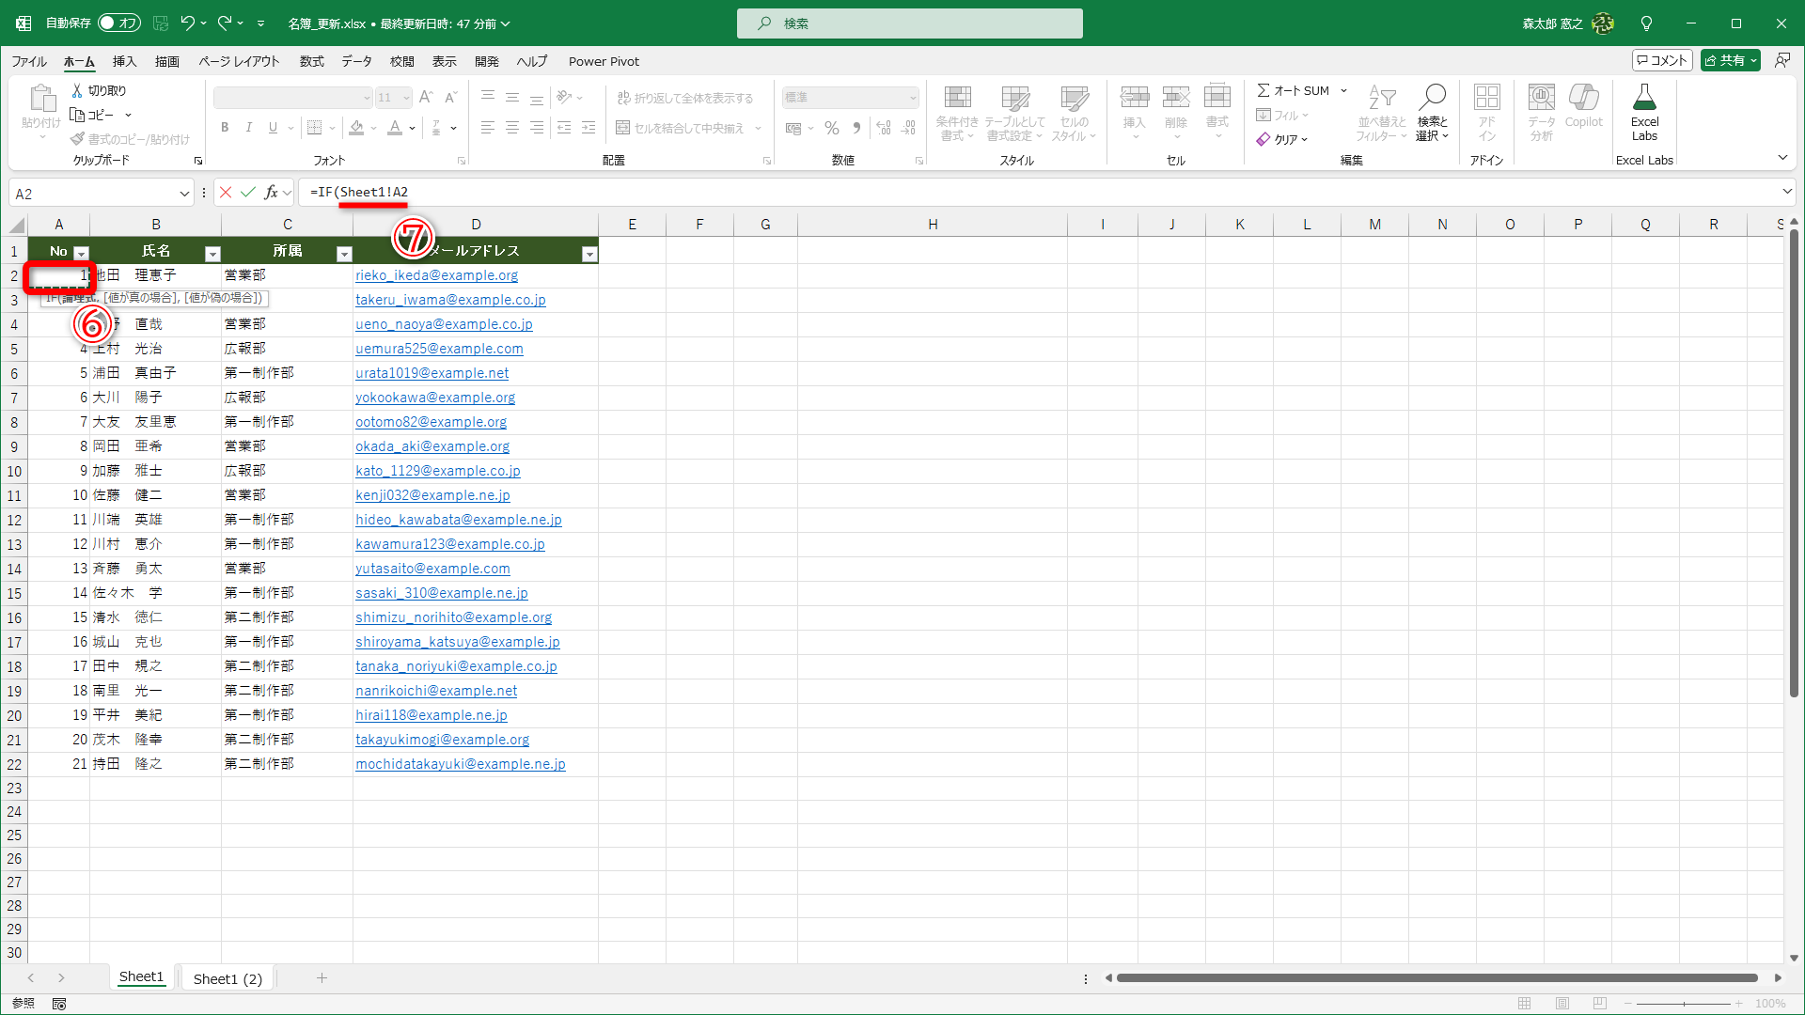Viewport: 1805px width, 1015px height.
Task: Open the filter dropdown on the 氏名 column
Action: click(212, 253)
